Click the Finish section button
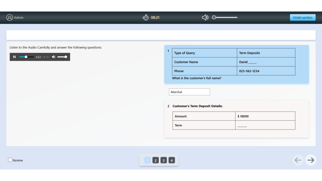The image size is (322, 181). [x=303, y=17]
